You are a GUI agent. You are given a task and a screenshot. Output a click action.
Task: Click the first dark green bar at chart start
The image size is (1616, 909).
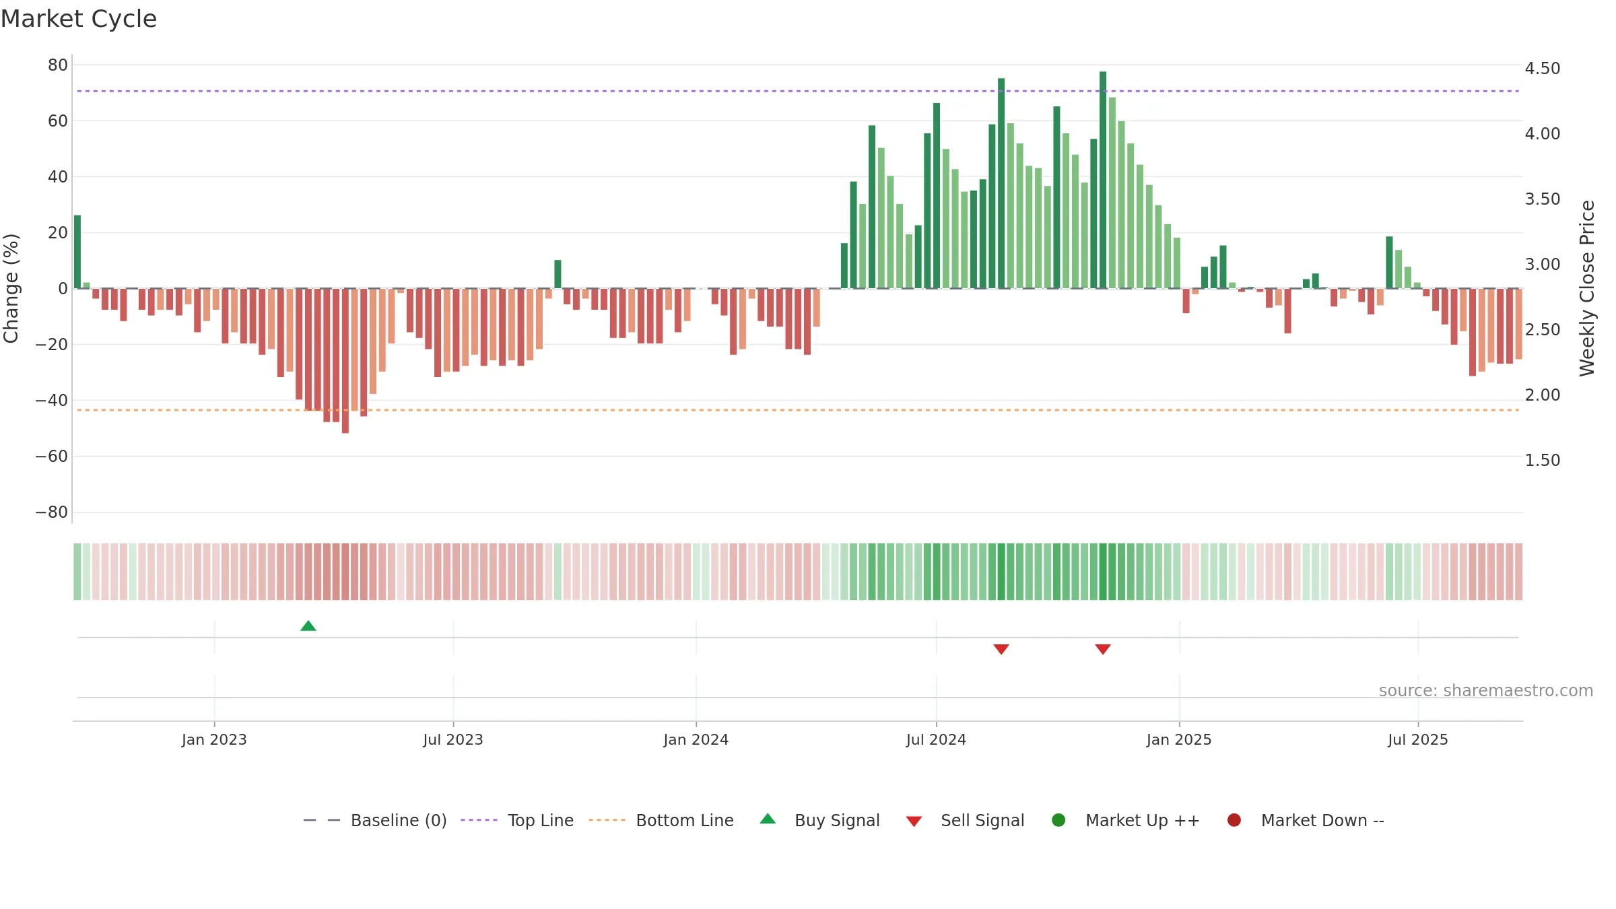tap(77, 252)
